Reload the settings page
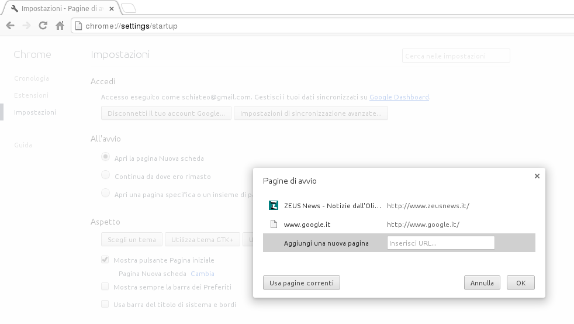 (43, 26)
